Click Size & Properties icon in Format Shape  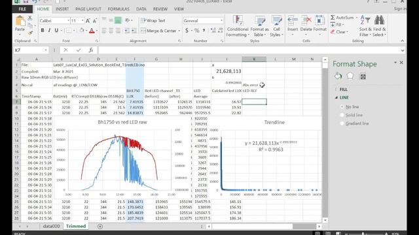(x=363, y=76)
